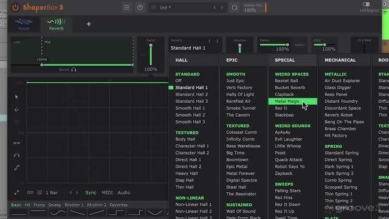Open the Rhythm 1 wave presets tab
This screenshot has width=389, height=219.
[74, 205]
